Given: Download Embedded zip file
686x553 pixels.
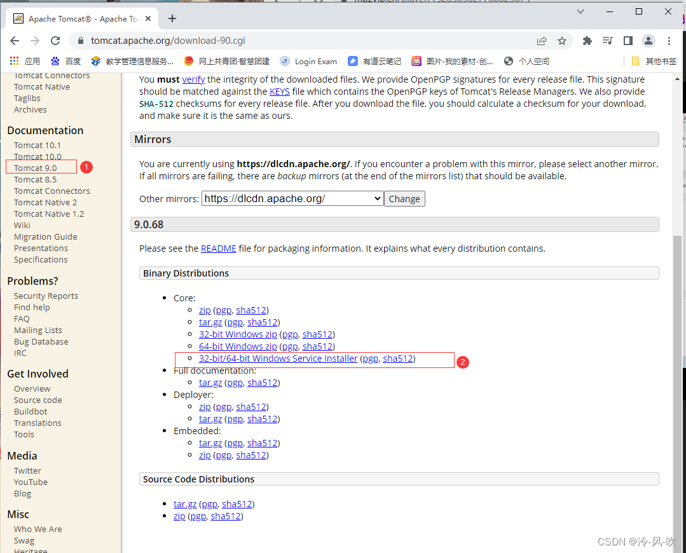Looking at the screenshot, I should coord(205,456).
